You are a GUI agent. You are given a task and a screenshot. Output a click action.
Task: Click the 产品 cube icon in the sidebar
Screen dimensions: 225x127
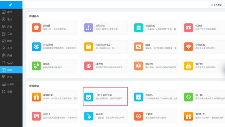(4, 26)
